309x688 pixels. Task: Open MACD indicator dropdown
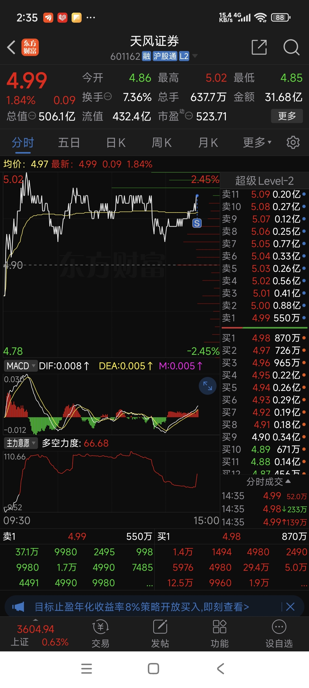[x=20, y=366]
